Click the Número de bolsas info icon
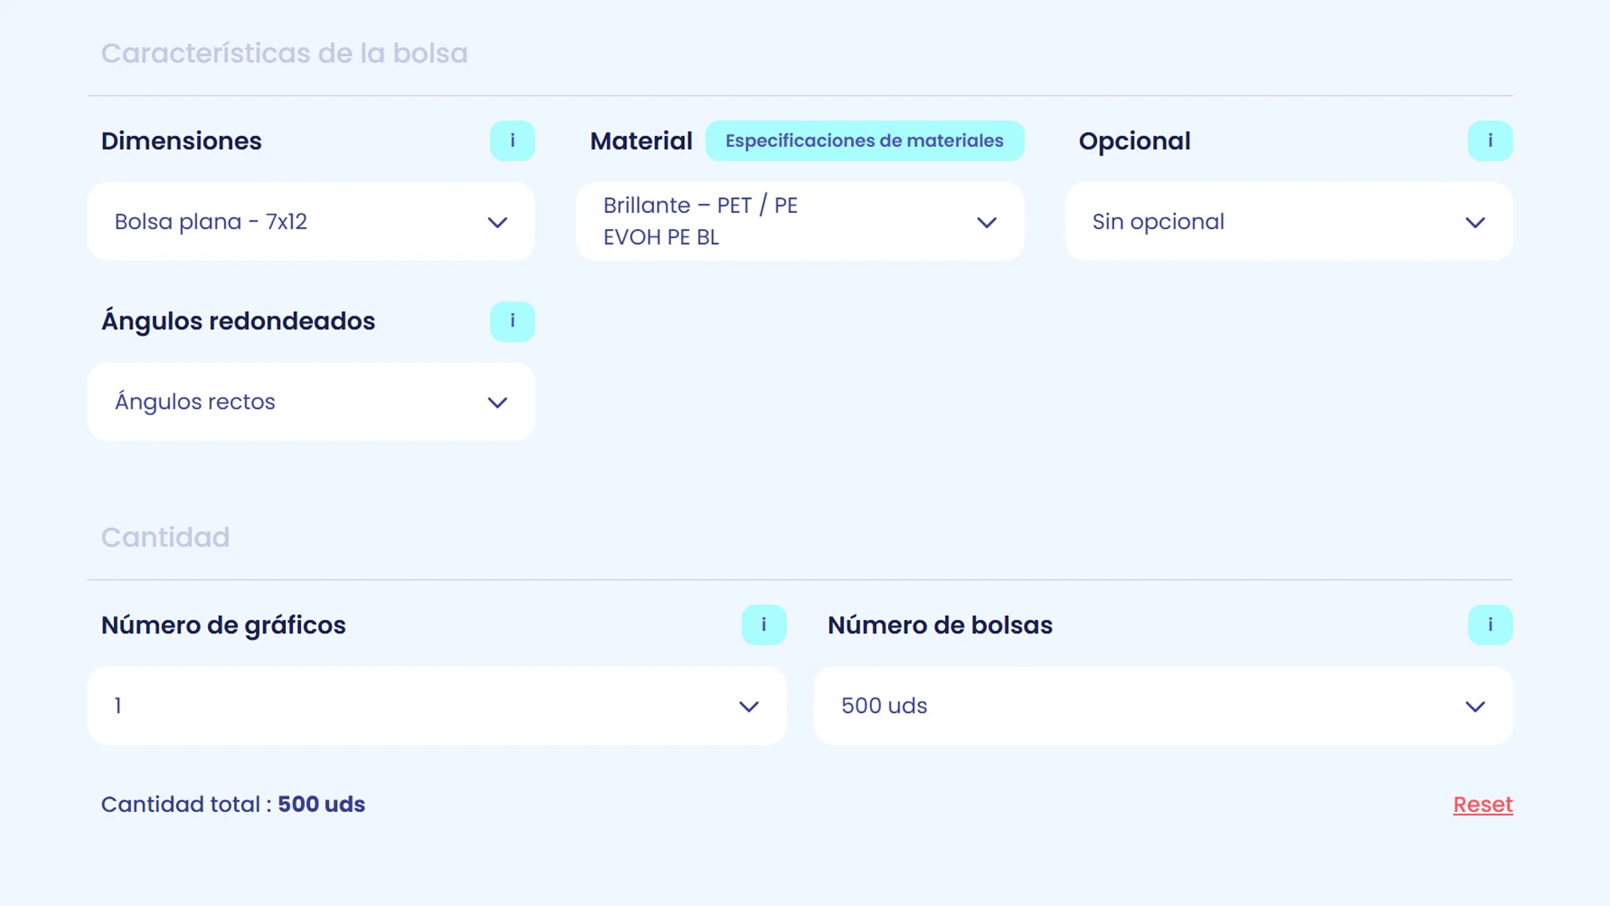This screenshot has width=1610, height=906. point(1490,625)
